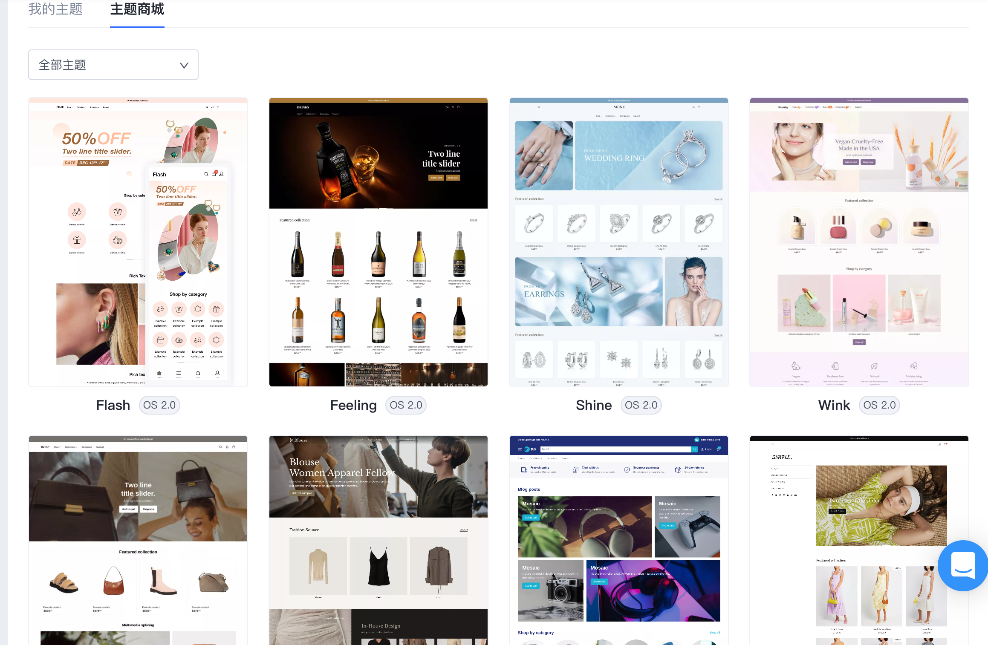Click the Flash theme name

[113, 405]
